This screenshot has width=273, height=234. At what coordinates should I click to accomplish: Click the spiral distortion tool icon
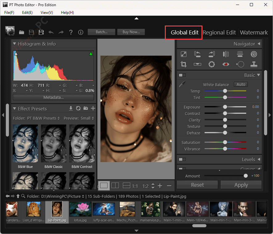254,54
